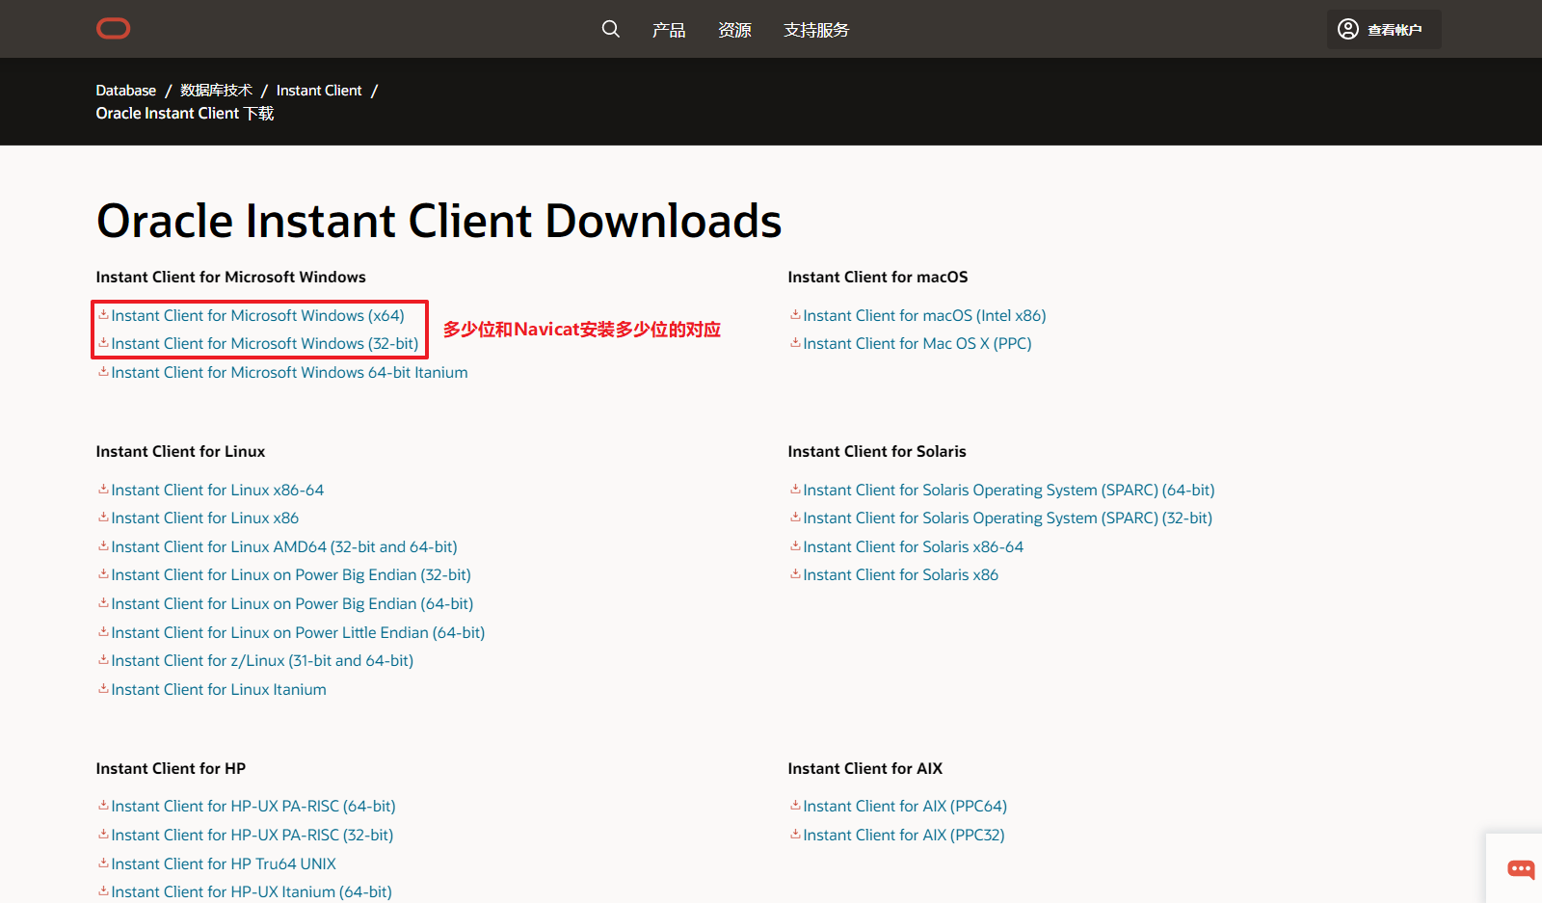Open Instant Client for macOS (Intel x86)
1542x903 pixels.
point(924,316)
